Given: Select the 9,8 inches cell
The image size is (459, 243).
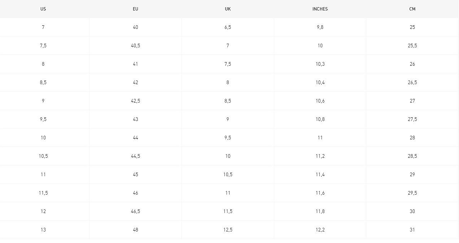Looking at the screenshot, I should pos(320,27).
